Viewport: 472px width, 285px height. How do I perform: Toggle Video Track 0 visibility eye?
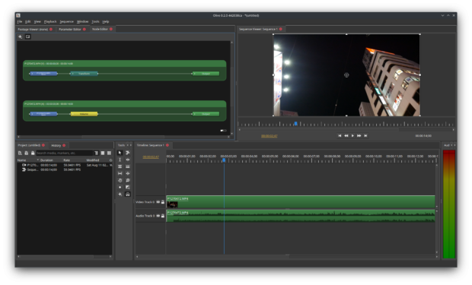(158, 202)
